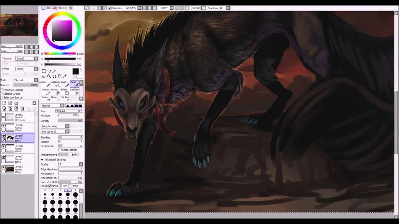
Task: Enable Selection Source checkbox
Action: (2, 97)
